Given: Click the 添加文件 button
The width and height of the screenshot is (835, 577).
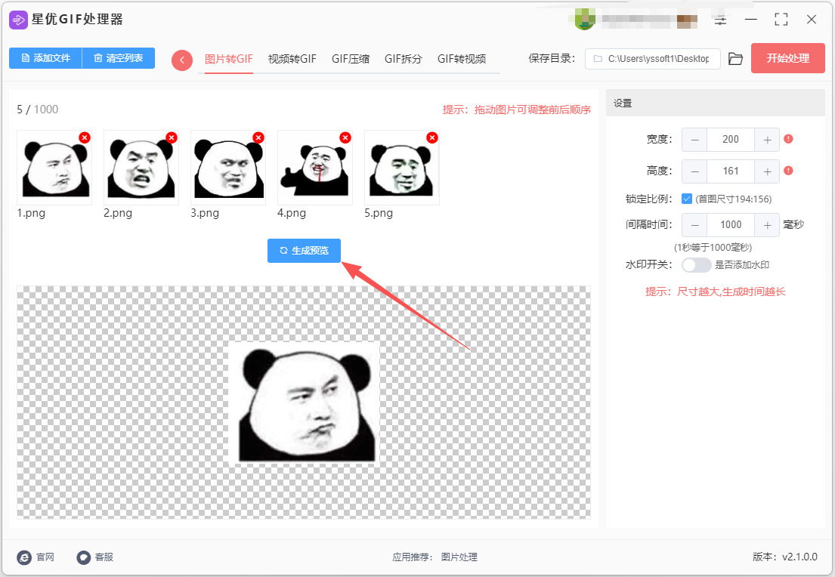Looking at the screenshot, I should 46,58.
